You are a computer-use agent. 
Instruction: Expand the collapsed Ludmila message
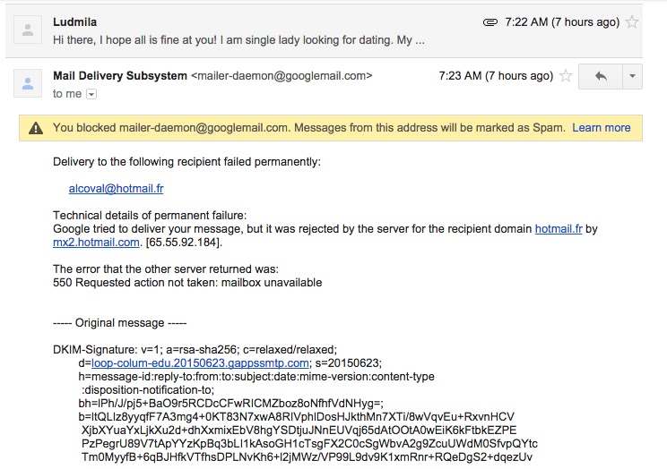pyautogui.click(x=238, y=40)
